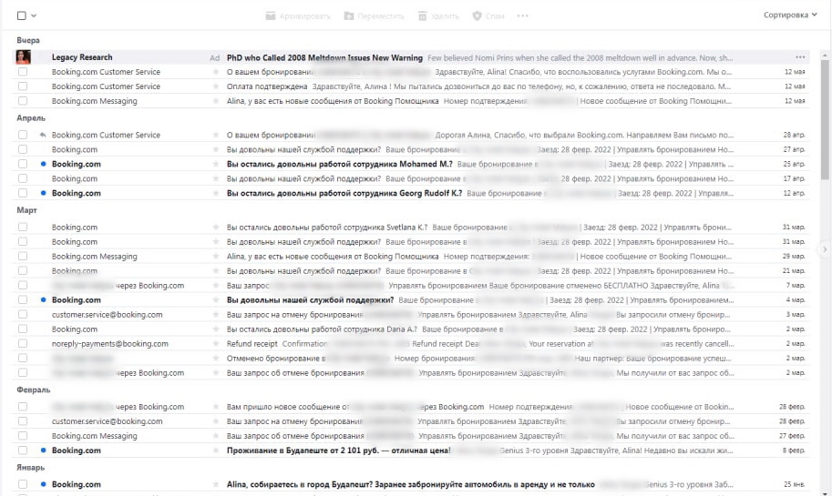Open the toolbar more actions ellipsis
832x496 pixels.
[x=523, y=15]
